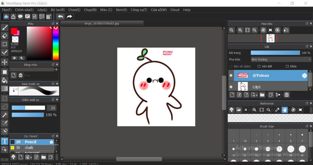313x165 pixels.
Task: Close the Màu color panel
Action: coord(57,24)
